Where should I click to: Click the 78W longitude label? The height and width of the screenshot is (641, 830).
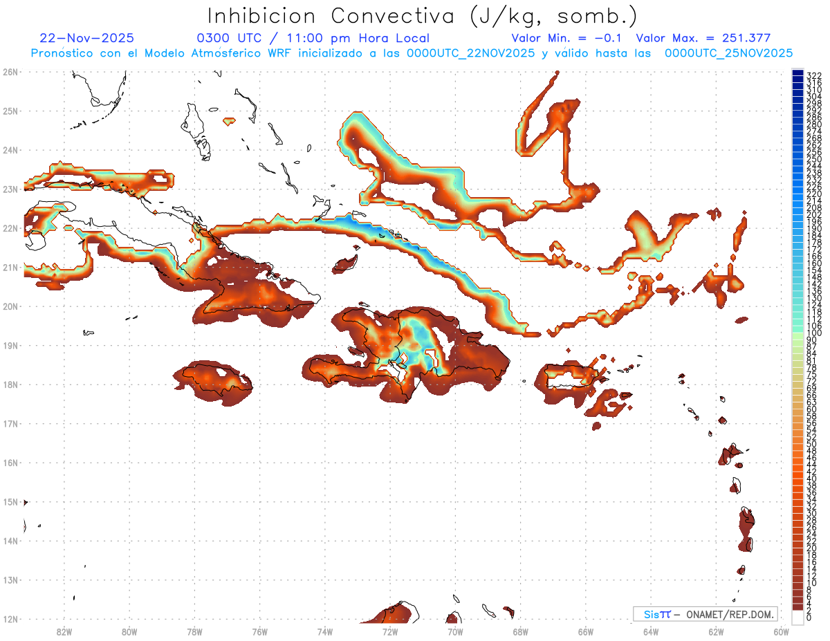point(194,631)
